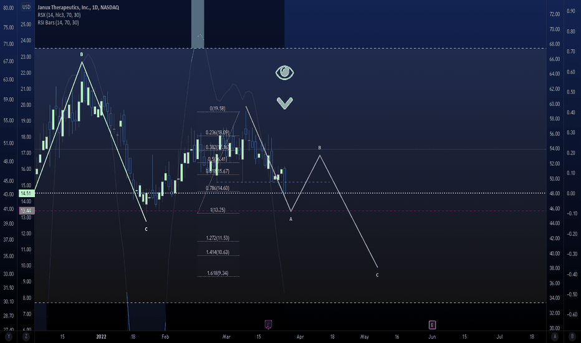Screen dimensions: 581x343
Task: Select the RSI Bars (14, 70, 30) legend
Action: click(58, 23)
